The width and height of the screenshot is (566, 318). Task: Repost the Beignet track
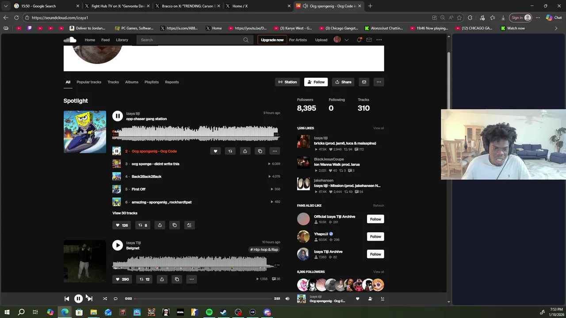144,279
